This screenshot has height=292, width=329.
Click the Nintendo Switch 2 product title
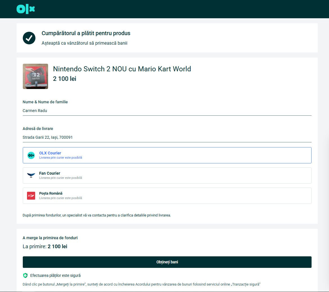[122, 69]
